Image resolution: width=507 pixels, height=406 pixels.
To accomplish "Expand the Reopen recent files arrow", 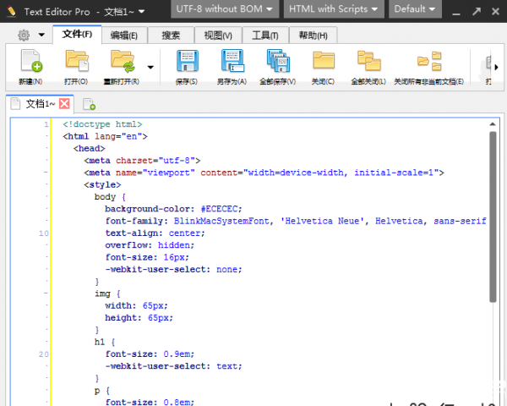I will point(150,67).
